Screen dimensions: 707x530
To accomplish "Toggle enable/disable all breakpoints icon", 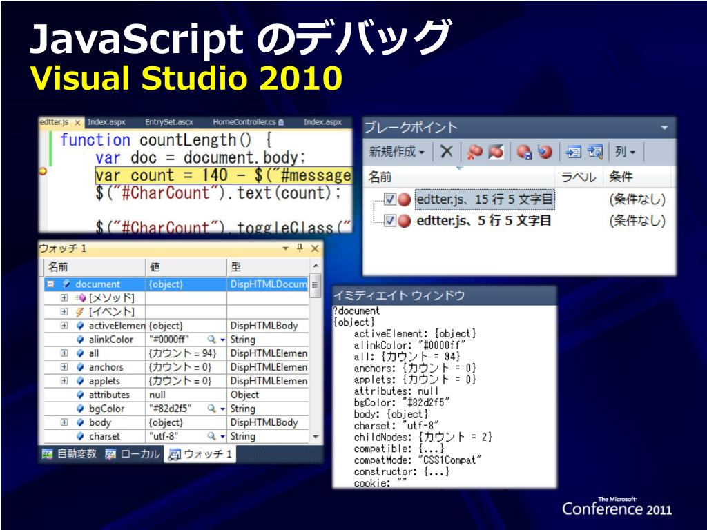I will click(496, 152).
